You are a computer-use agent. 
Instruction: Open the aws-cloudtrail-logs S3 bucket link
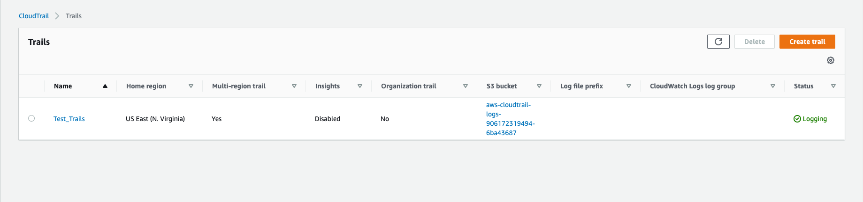tap(510, 119)
